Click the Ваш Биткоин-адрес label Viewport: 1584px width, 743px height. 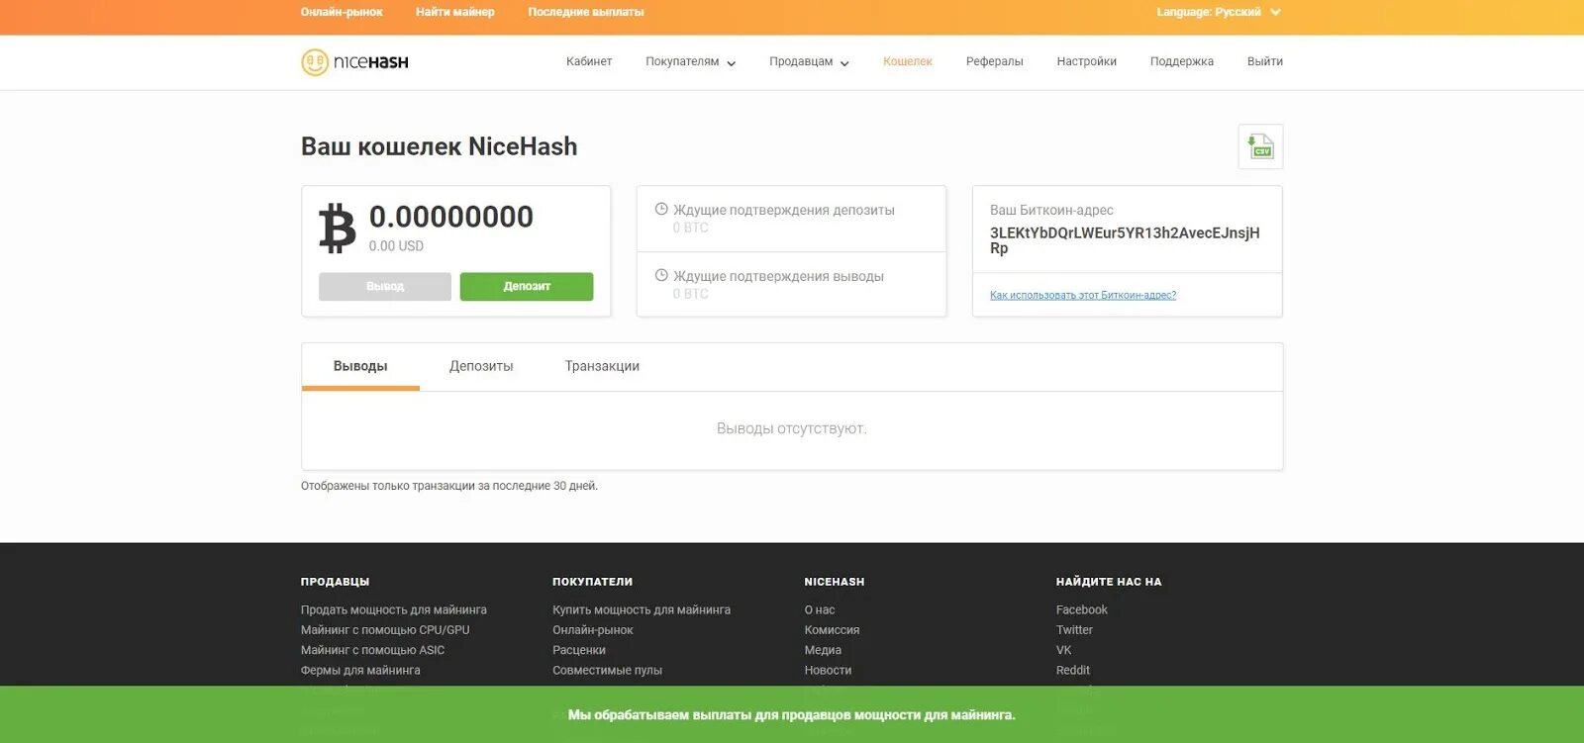click(x=1051, y=210)
